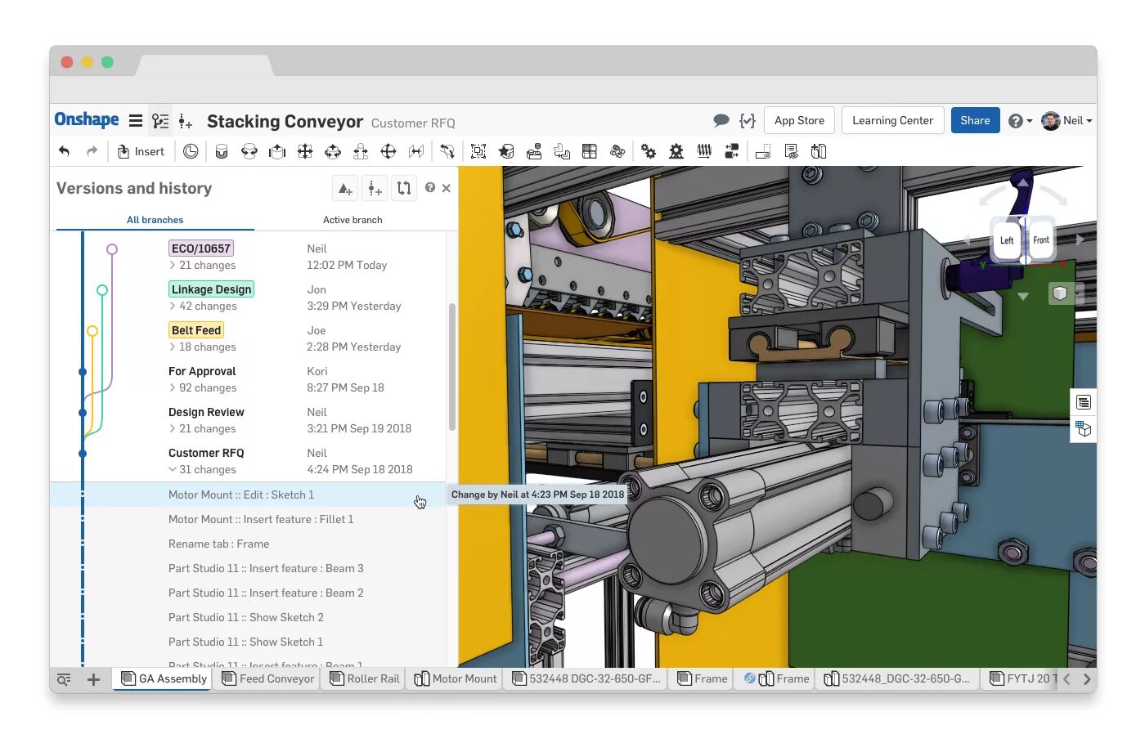Viewport: 1145px width, 752px height.
Task: Open the right side configuration panel icon
Action: pyautogui.click(x=1084, y=402)
